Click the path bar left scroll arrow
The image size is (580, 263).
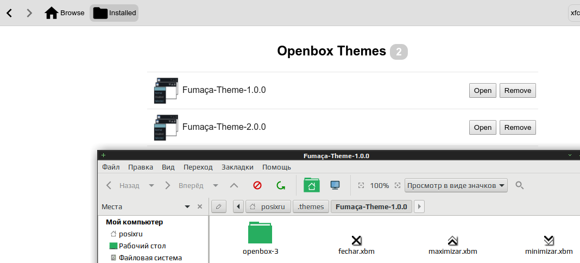pos(239,207)
